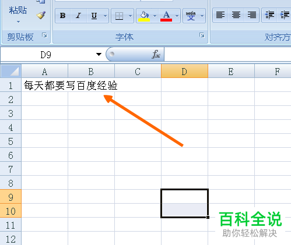291x245 pixels.
Task: Select column E header
Action: [x=231, y=72]
